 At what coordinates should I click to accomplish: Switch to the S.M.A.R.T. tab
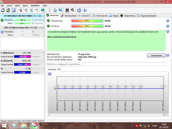point(85,16)
